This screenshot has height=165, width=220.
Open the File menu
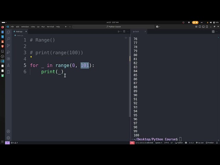12,27
